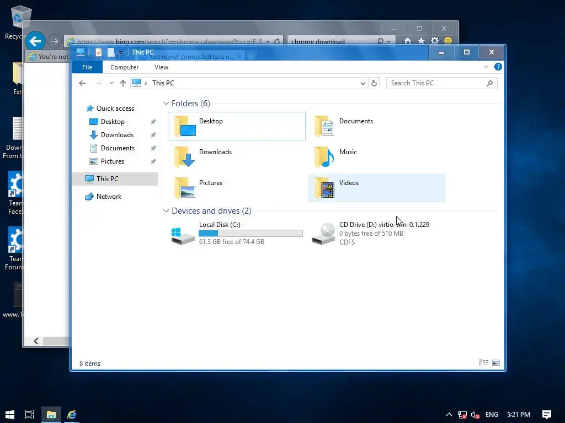The width and height of the screenshot is (565, 423).
Task: Click "61.3 GB free of 74.4 GB" text
Action: click(231, 242)
